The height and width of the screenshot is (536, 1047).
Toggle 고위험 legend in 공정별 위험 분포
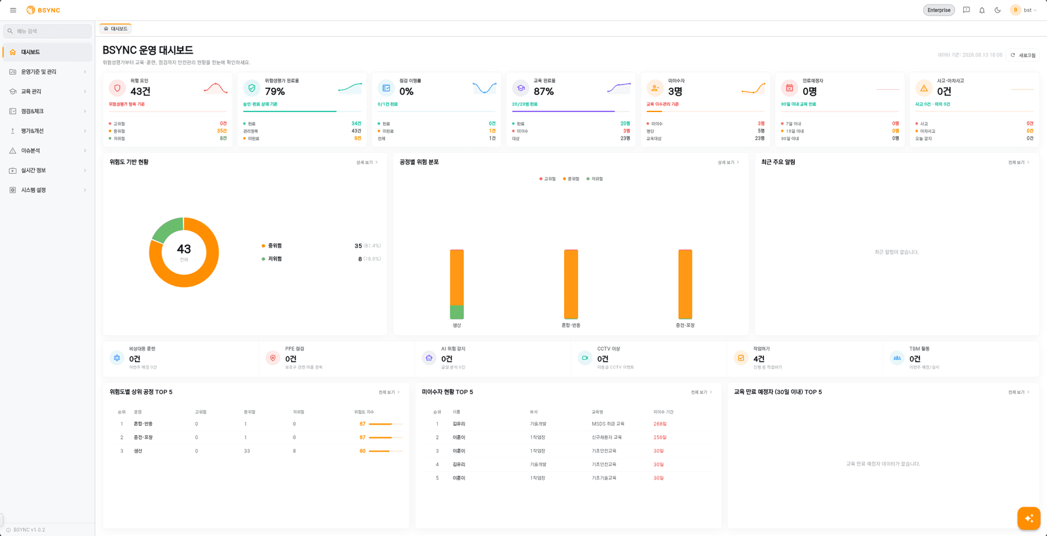(x=547, y=179)
